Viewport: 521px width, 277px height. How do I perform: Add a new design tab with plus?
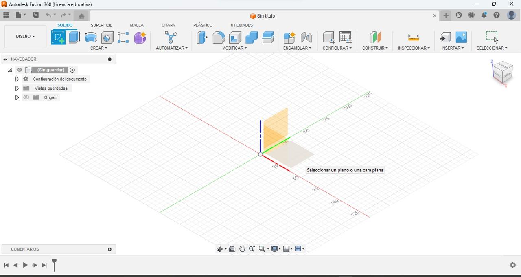tap(446, 15)
